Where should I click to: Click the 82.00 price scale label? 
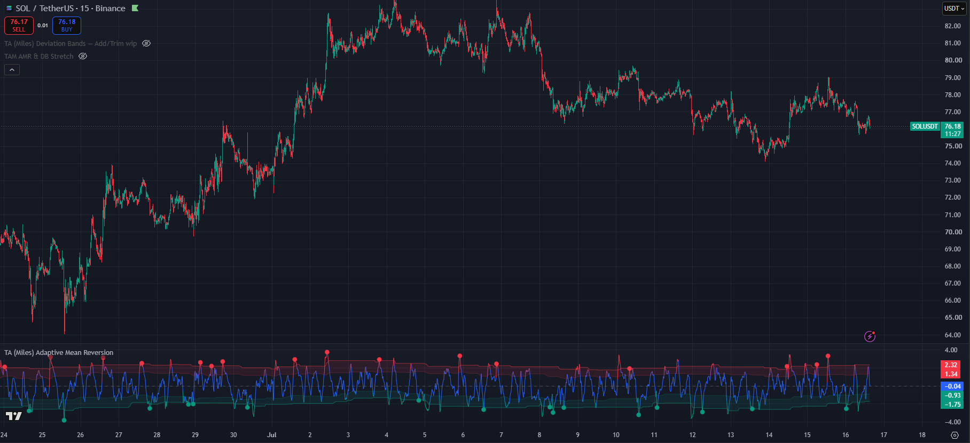point(953,26)
